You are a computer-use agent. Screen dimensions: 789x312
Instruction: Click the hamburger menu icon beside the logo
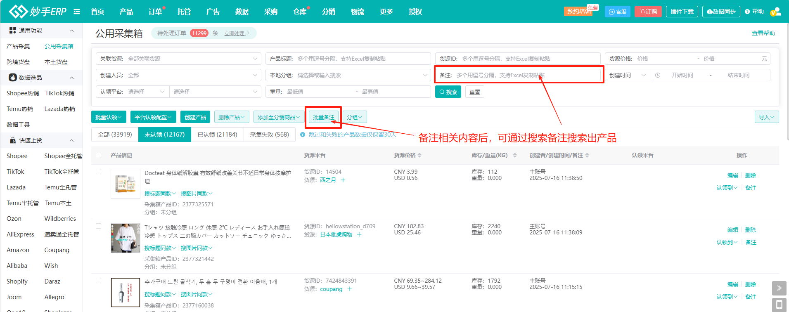click(77, 12)
